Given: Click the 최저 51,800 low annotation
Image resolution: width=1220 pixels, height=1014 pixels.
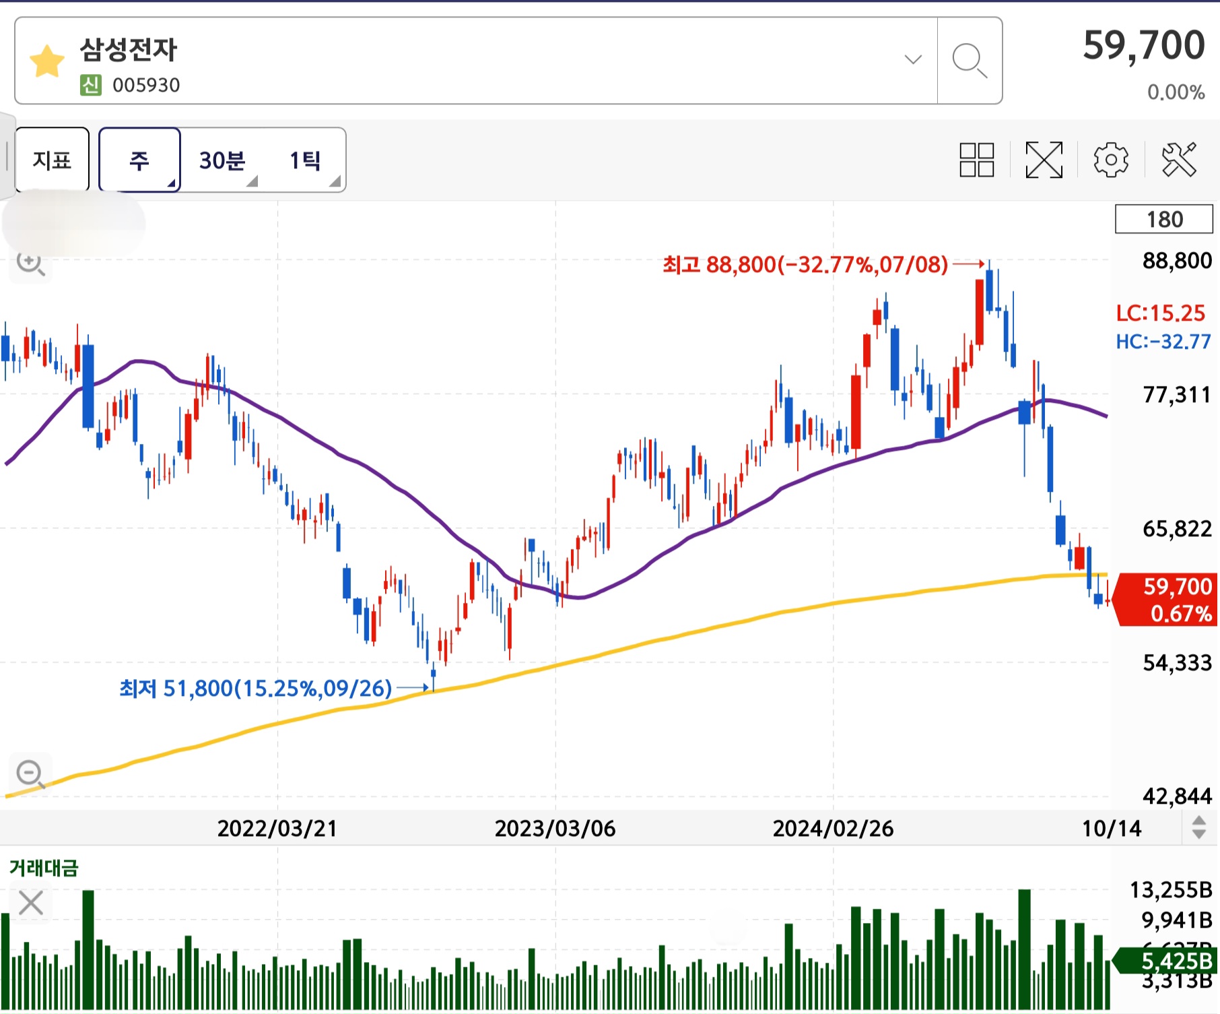Looking at the screenshot, I should [x=256, y=688].
